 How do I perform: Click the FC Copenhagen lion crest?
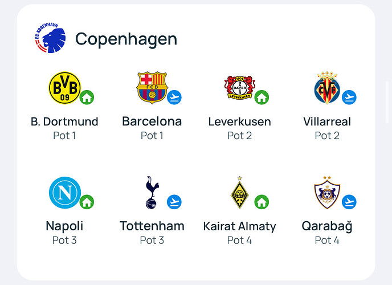click(50, 38)
